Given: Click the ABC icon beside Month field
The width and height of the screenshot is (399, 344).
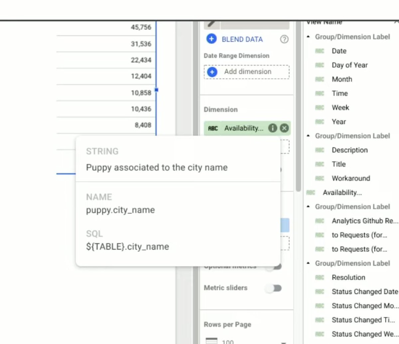Looking at the screenshot, I should [320, 79].
